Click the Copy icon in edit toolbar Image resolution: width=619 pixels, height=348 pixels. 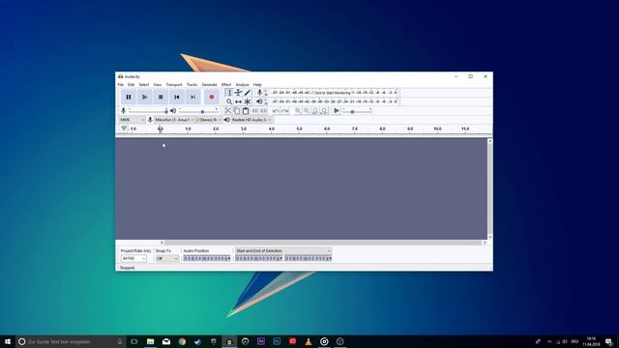237,111
